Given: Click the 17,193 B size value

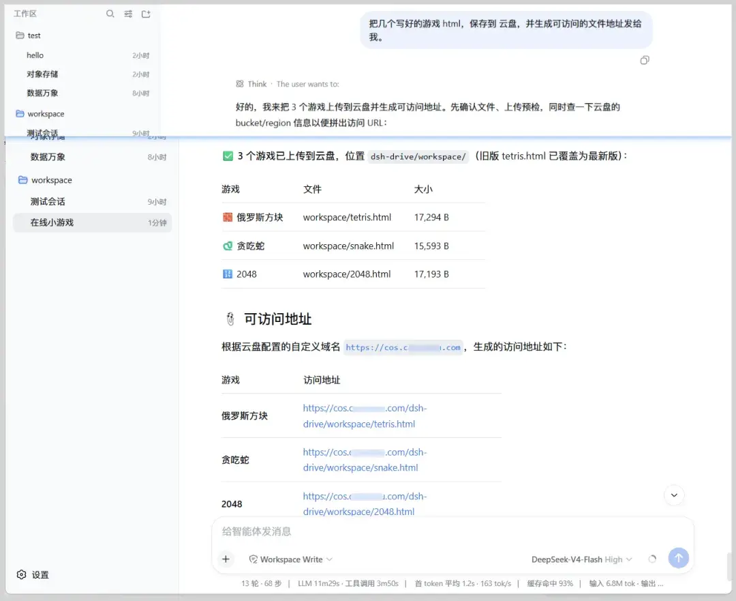Looking at the screenshot, I should 431,274.
